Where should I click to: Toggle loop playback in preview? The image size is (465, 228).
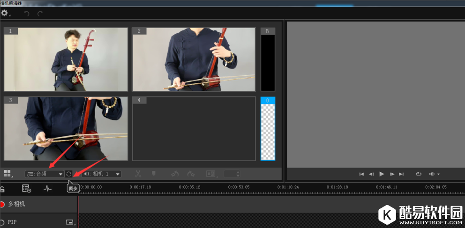pos(419,174)
